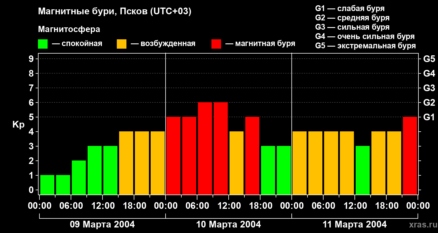The width and height of the screenshot is (438, 233).
Task: Click the '11 Марта 2004' date label
Action: [x=354, y=225]
